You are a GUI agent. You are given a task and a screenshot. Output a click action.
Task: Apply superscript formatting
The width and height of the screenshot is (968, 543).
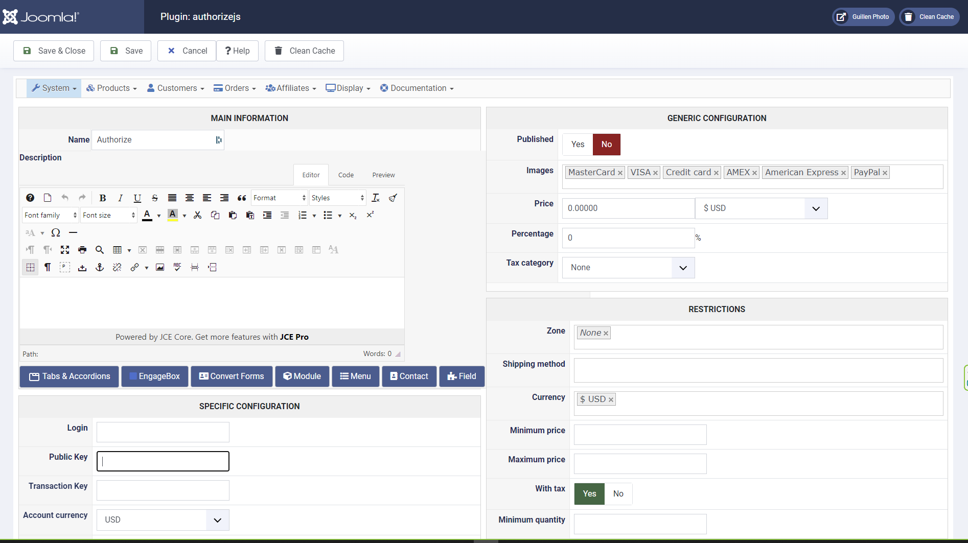click(371, 216)
